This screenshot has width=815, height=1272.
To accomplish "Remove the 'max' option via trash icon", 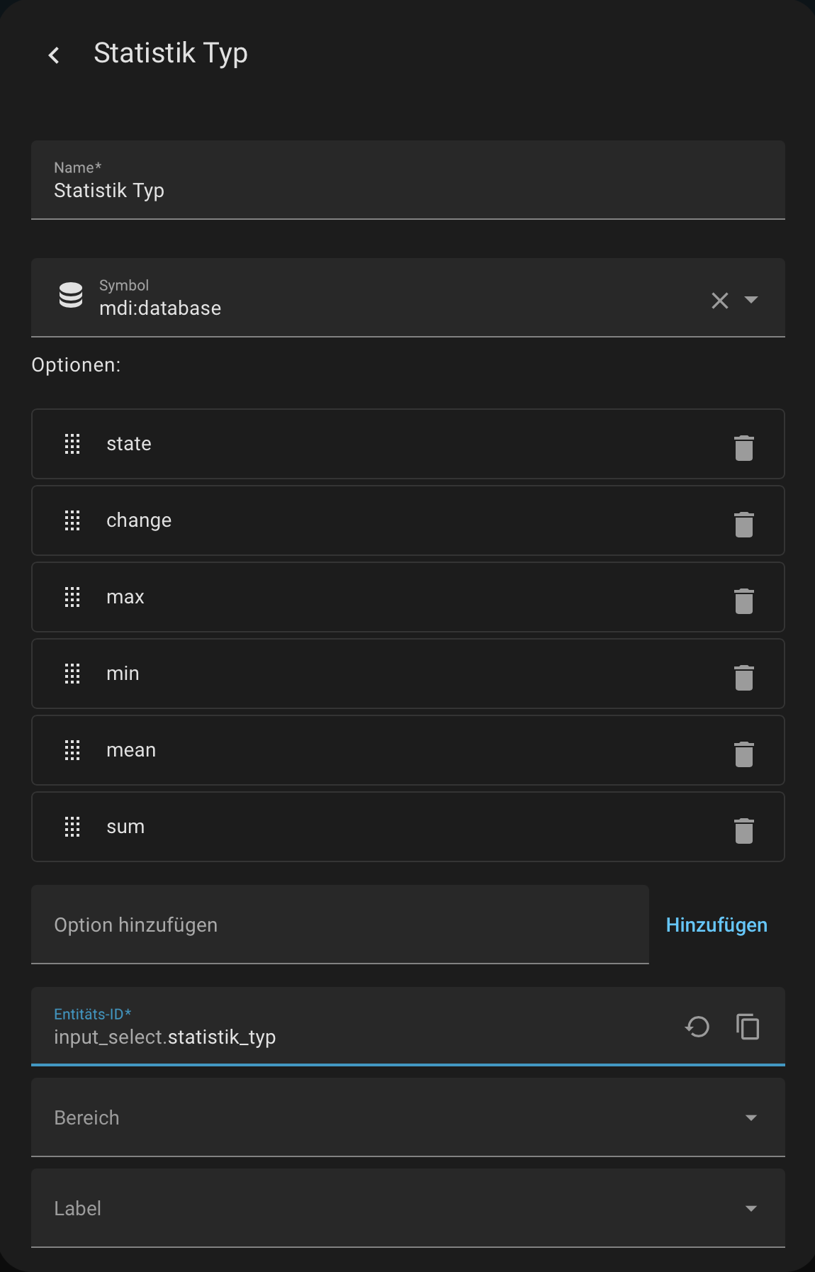I will (743, 601).
